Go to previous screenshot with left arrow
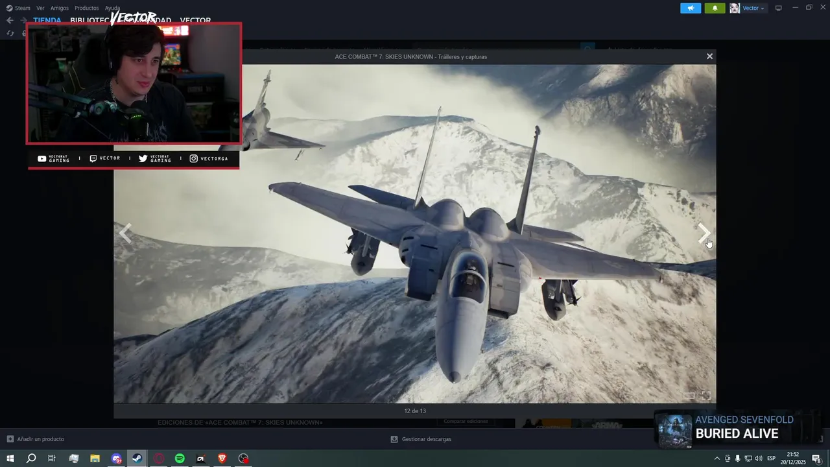Screen dimensions: 830x467 [126, 233]
